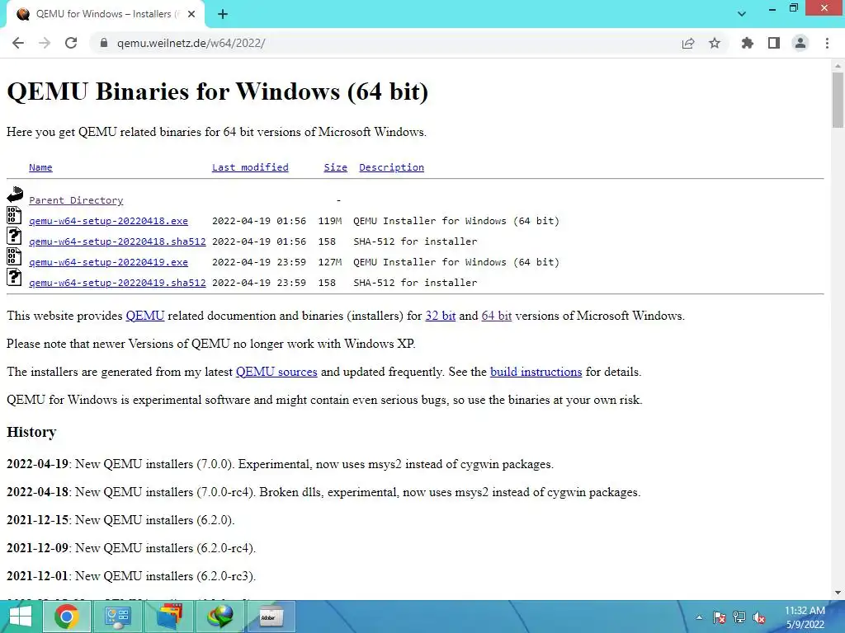Open the File Explorer taskbar icon
The height and width of the screenshot is (633, 845).
[x=168, y=617]
